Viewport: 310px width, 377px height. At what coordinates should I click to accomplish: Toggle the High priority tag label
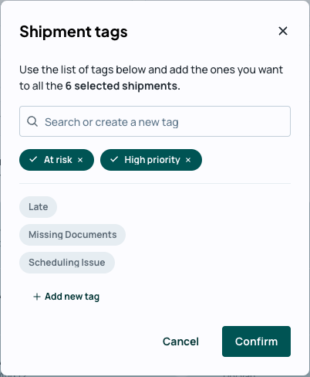(152, 160)
